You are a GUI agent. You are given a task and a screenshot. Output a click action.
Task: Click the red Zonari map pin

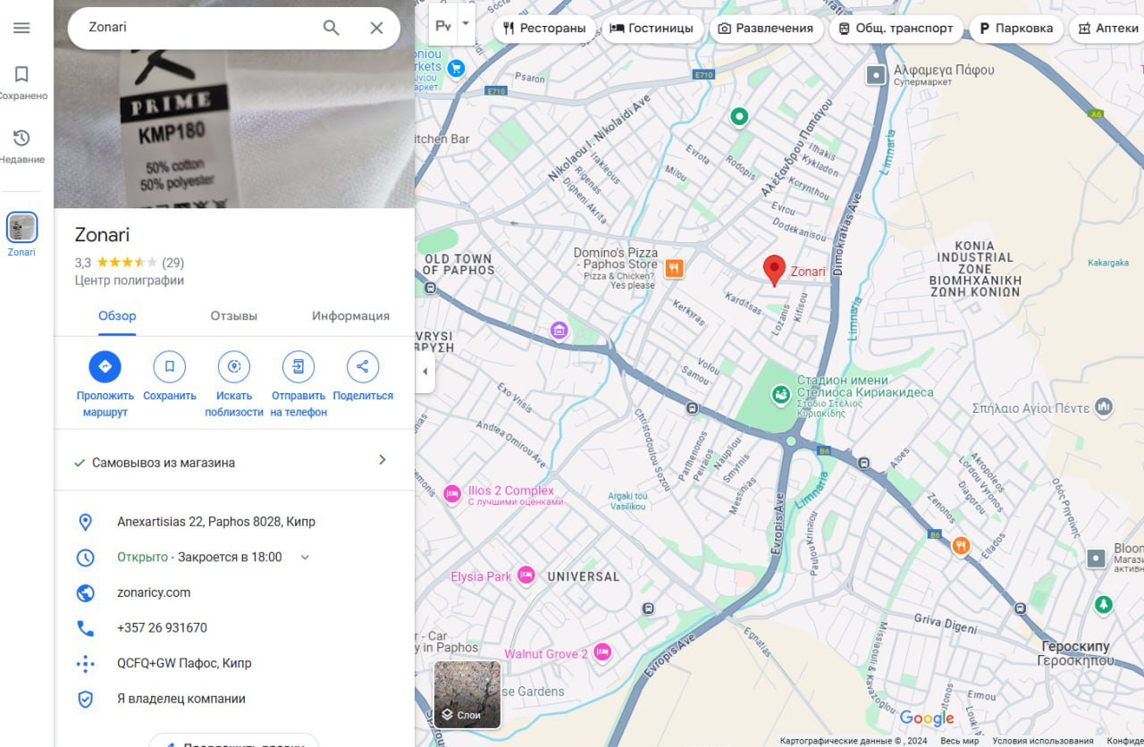(774, 270)
